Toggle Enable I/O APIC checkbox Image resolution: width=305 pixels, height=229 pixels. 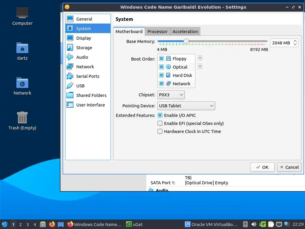point(160,115)
